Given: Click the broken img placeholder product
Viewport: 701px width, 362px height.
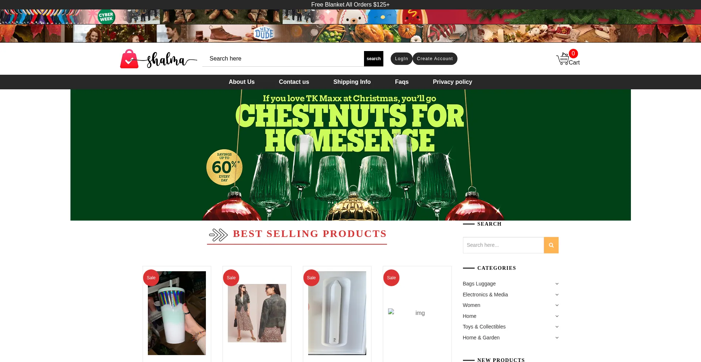Looking at the screenshot, I should click(417, 313).
